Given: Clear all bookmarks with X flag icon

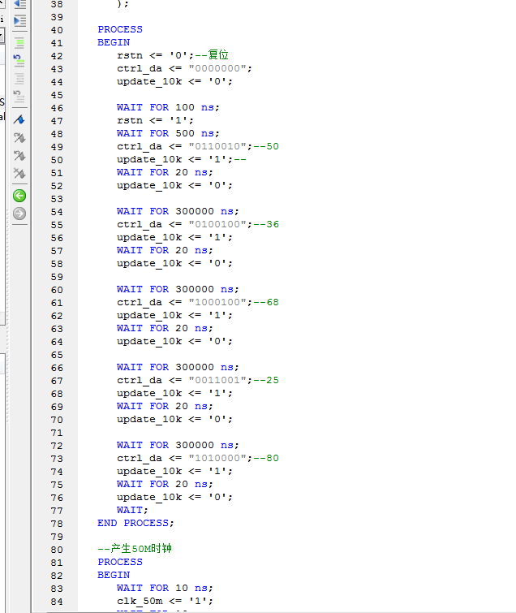Looking at the screenshot, I should click(19, 173).
